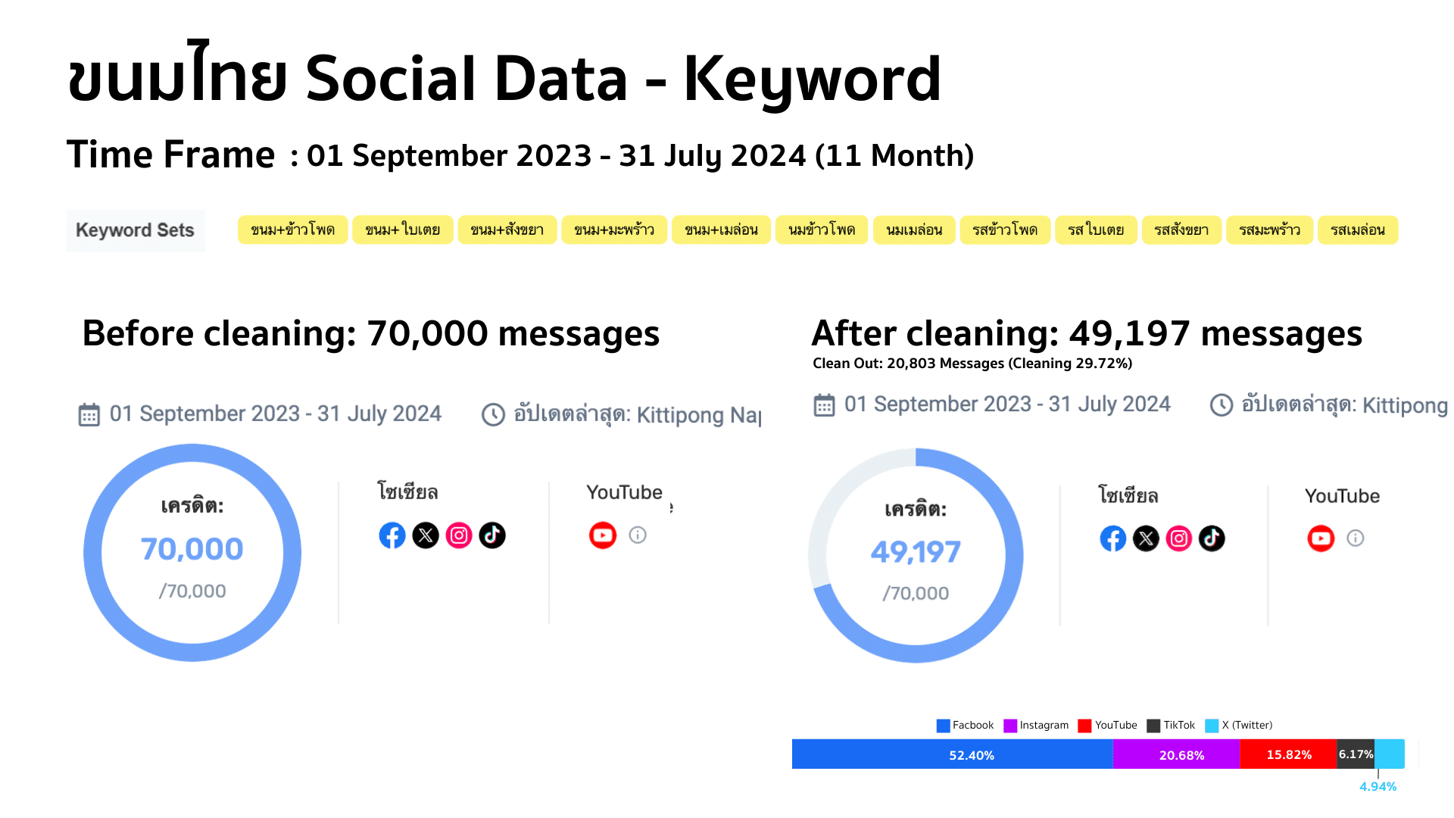The width and height of the screenshot is (1454, 818).
Task: Click the TikTok icon in the before-cleaning panel
Action: pos(492,535)
